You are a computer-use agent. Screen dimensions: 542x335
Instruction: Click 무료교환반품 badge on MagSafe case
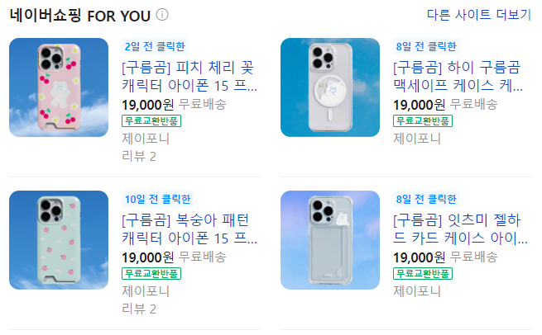pyautogui.click(x=423, y=121)
